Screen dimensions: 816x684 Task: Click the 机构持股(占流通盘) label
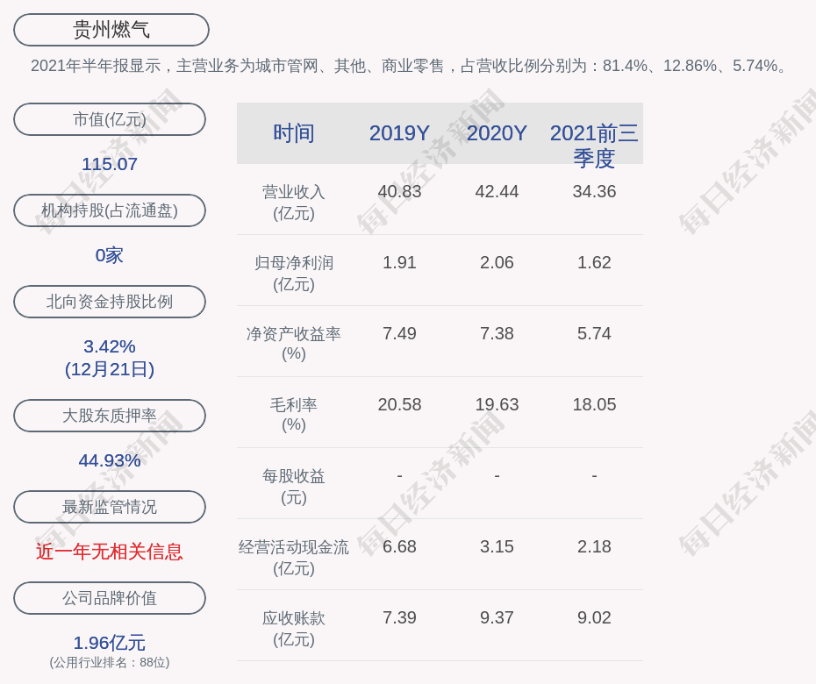coord(110,210)
